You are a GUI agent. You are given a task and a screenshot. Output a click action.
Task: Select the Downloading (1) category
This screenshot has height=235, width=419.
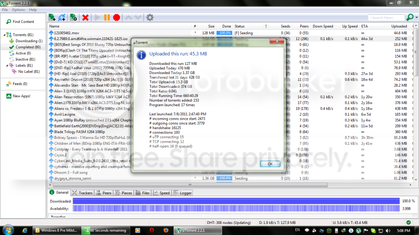click(26, 41)
